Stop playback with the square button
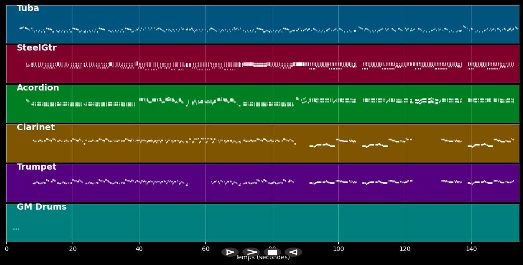 tap(272, 252)
